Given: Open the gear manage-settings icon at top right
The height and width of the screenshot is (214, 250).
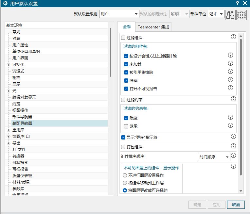Looking at the screenshot, I should tap(241, 15).
